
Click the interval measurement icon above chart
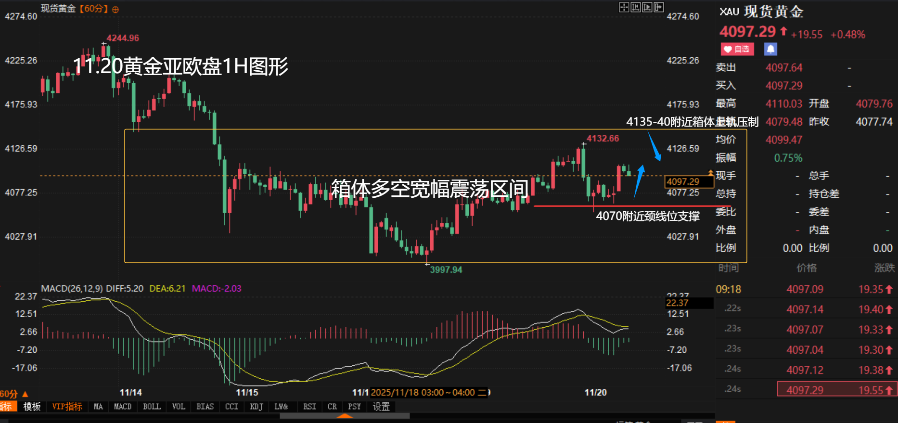[635, 7]
